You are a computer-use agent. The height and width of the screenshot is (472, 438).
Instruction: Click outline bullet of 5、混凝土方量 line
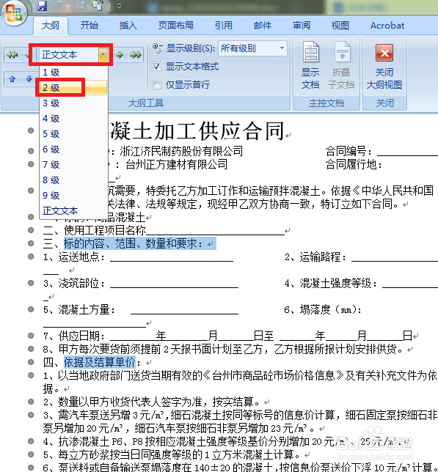[31, 309]
